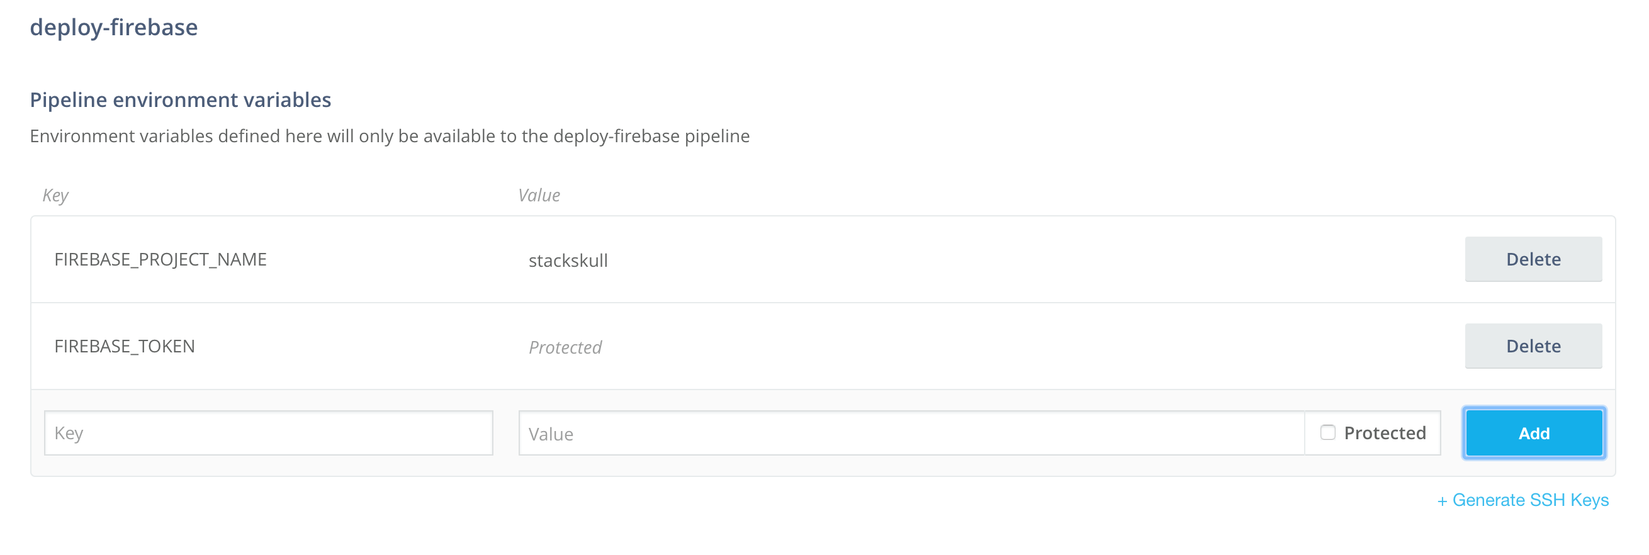Viewport: 1649px width, 555px height.
Task: Click the Value column header
Action: pyautogui.click(x=539, y=195)
